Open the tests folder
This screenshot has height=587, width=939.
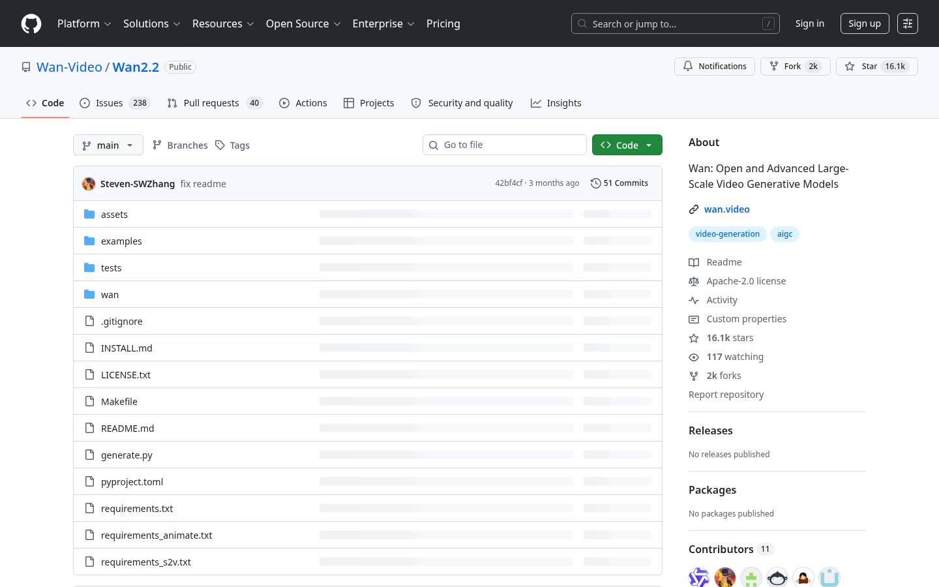click(x=111, y=268)
